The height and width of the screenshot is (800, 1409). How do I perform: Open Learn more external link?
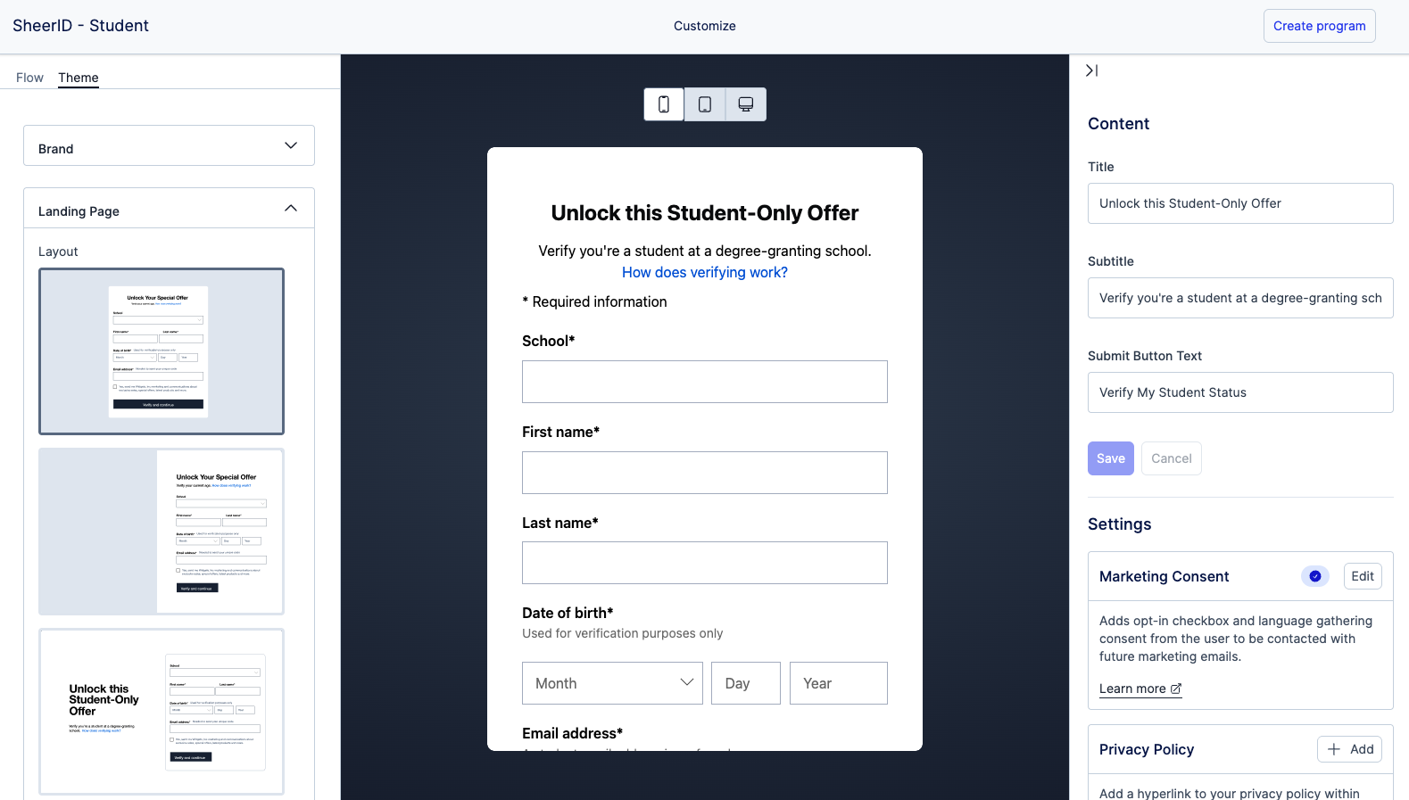(1140, 689)
